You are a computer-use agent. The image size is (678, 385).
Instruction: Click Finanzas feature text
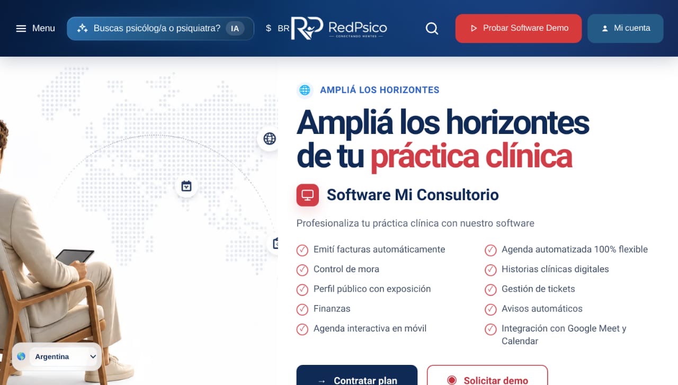(x=332, y=308)
